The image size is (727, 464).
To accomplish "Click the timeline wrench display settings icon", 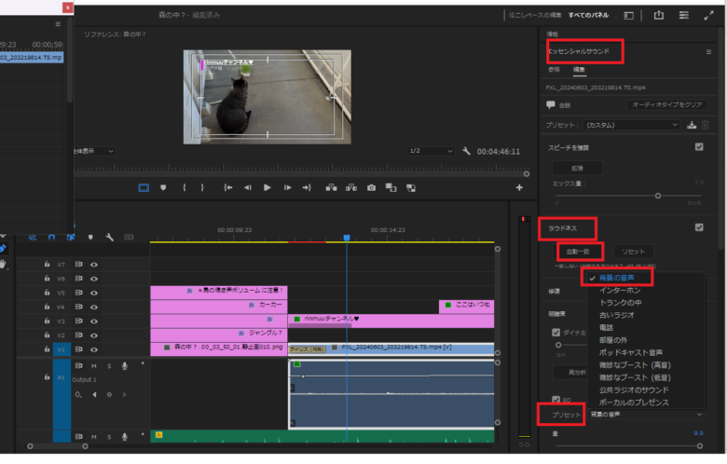I will (109, 238).
